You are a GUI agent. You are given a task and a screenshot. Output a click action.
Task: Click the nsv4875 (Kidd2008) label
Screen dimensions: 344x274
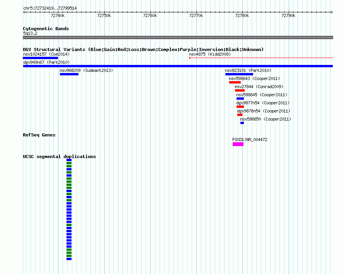coord(210,54)
